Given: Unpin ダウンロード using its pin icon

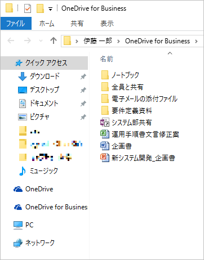Looking at the screenshot, I should click(83, 77).
